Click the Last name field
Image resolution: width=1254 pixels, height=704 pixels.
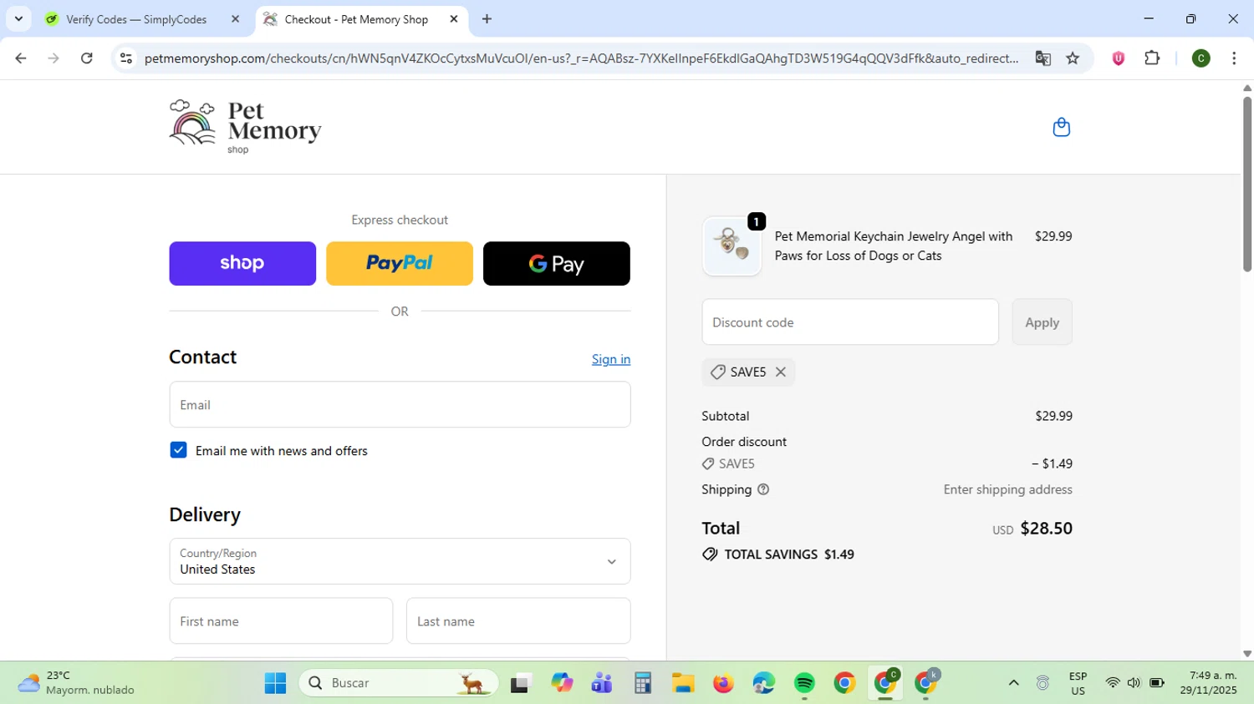click(x=518, y=621)
